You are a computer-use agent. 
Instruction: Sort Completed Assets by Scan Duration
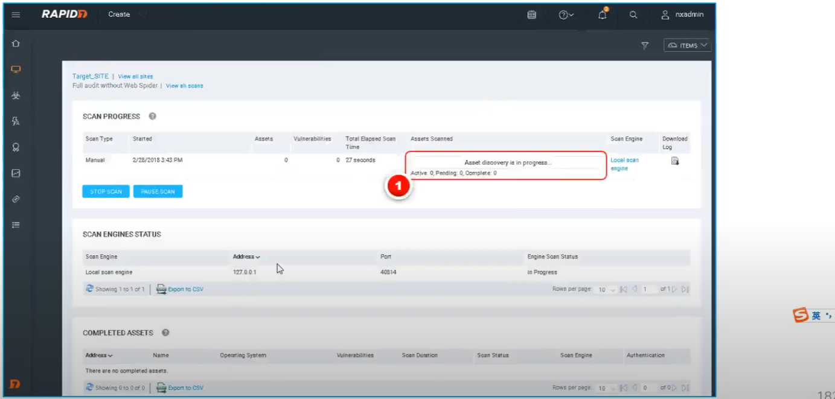[x=420, y=356]
